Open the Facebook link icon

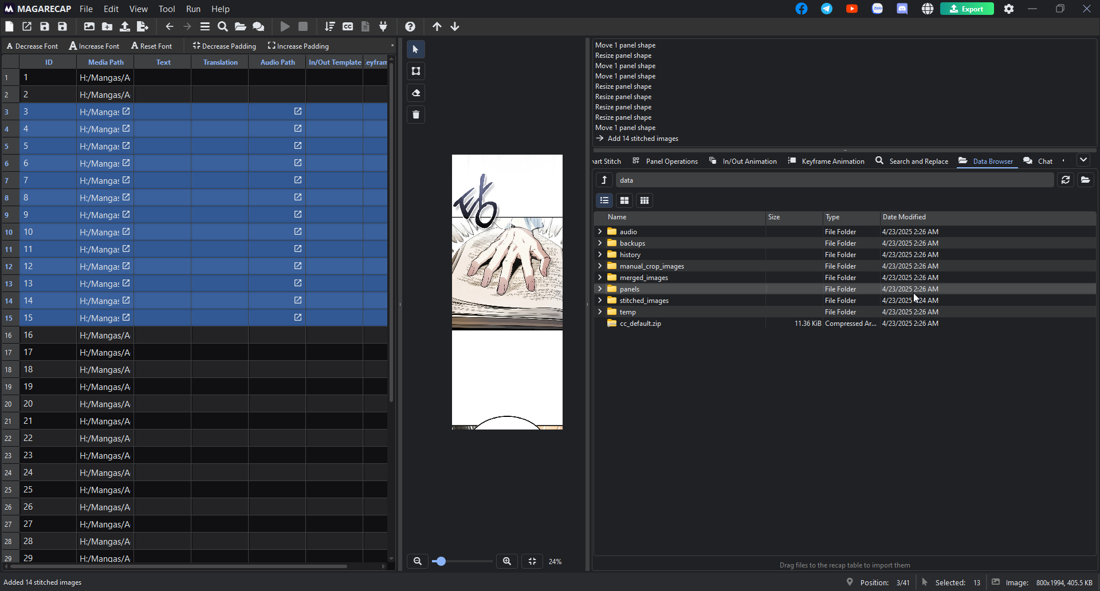tap(802, 9)
